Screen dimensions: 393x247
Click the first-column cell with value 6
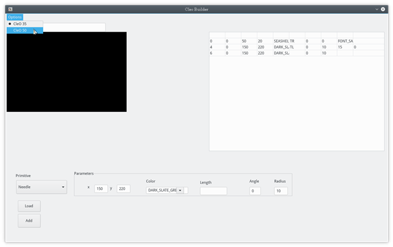click(217, 53)
